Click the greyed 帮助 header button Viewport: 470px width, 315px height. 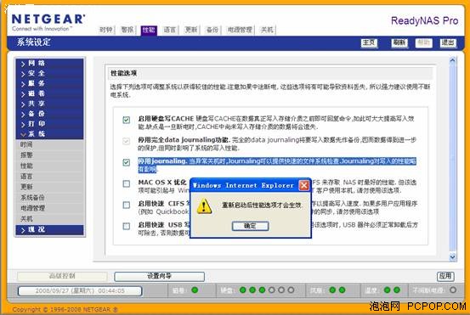[423, 43]
